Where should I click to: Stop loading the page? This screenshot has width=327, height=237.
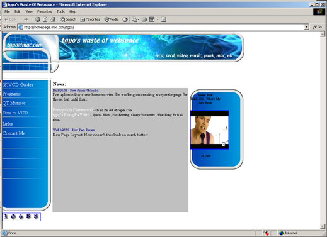38,19
